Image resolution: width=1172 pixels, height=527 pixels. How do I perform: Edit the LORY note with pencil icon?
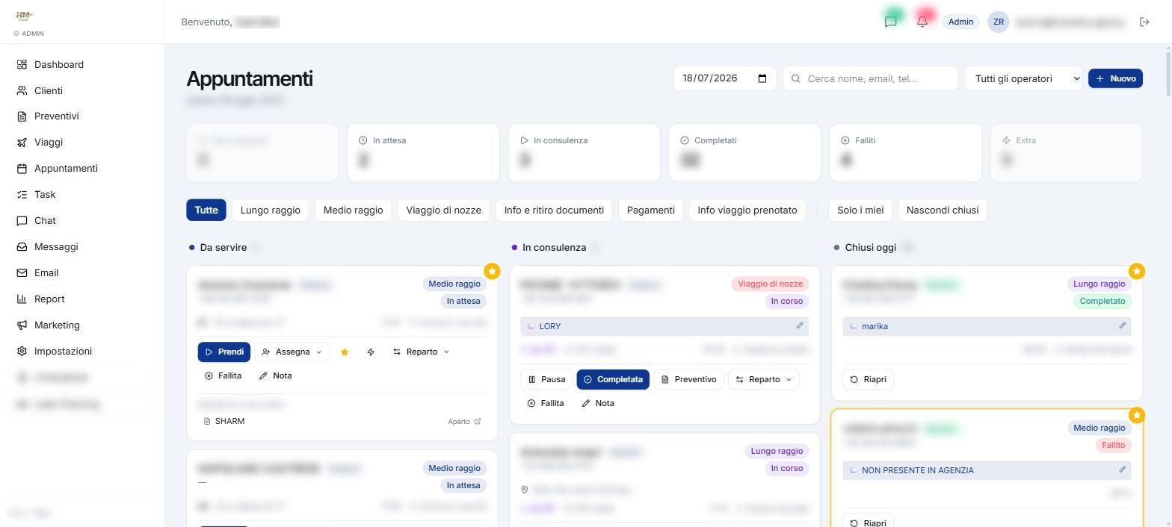pyautogui.click(x=799, y=325)
